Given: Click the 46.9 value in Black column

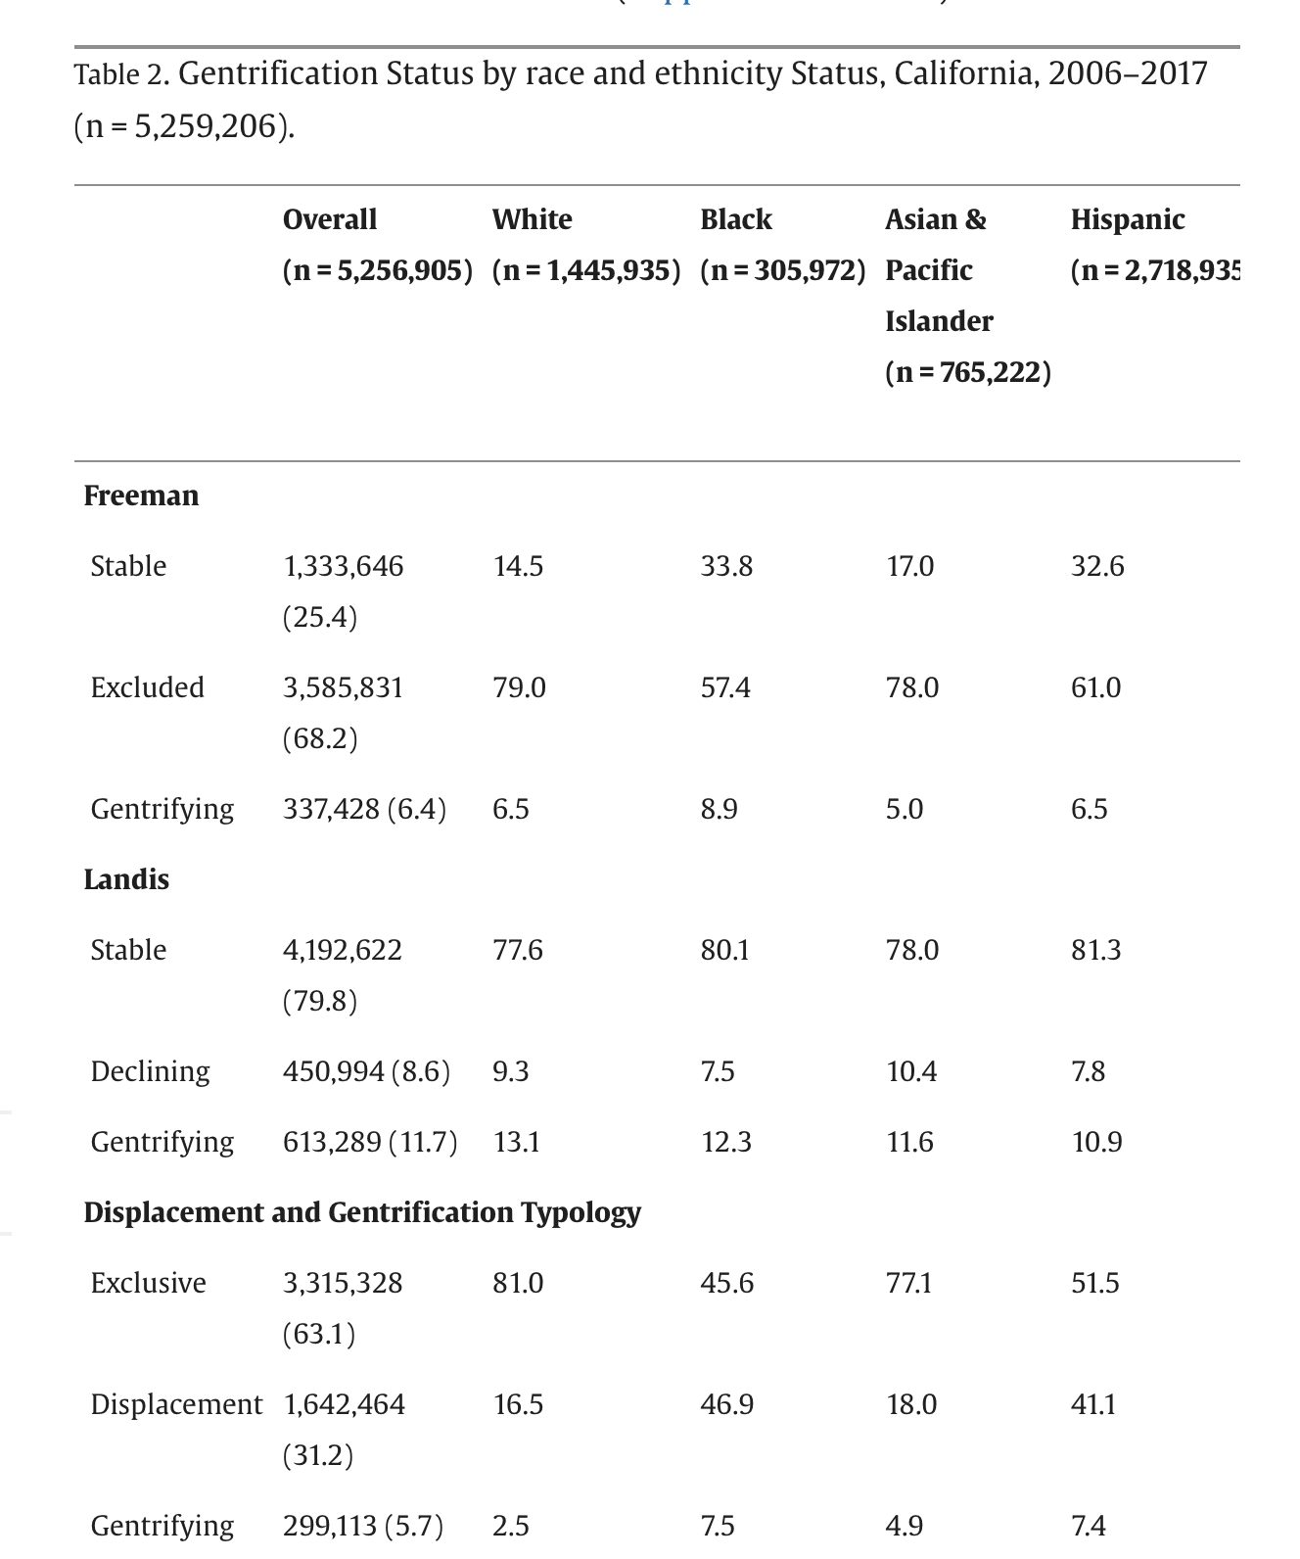Looking at the screenshot, I should click(x=726, y=1404).
